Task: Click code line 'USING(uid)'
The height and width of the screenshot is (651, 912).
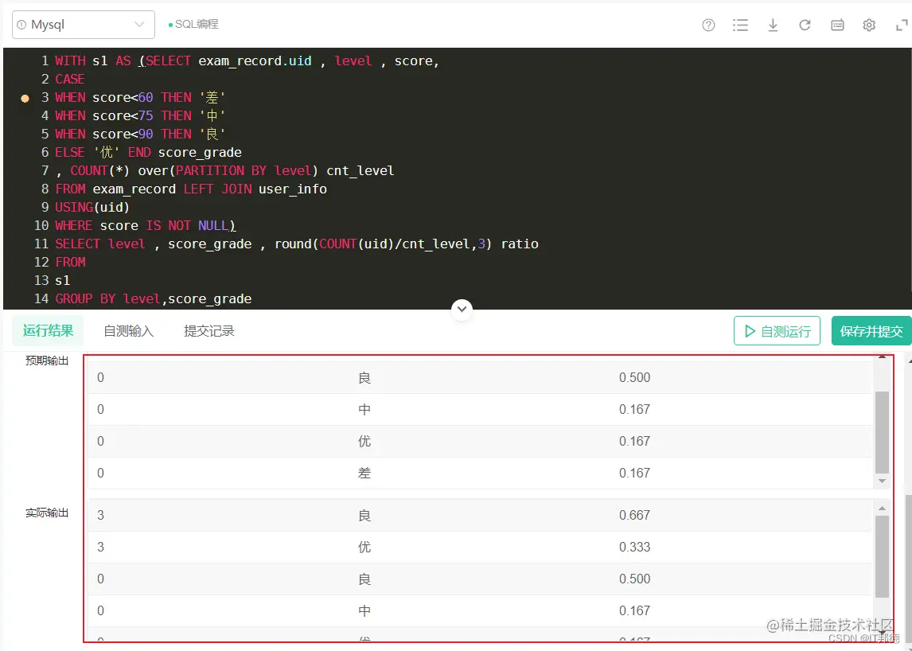Action: pos(92,207)
